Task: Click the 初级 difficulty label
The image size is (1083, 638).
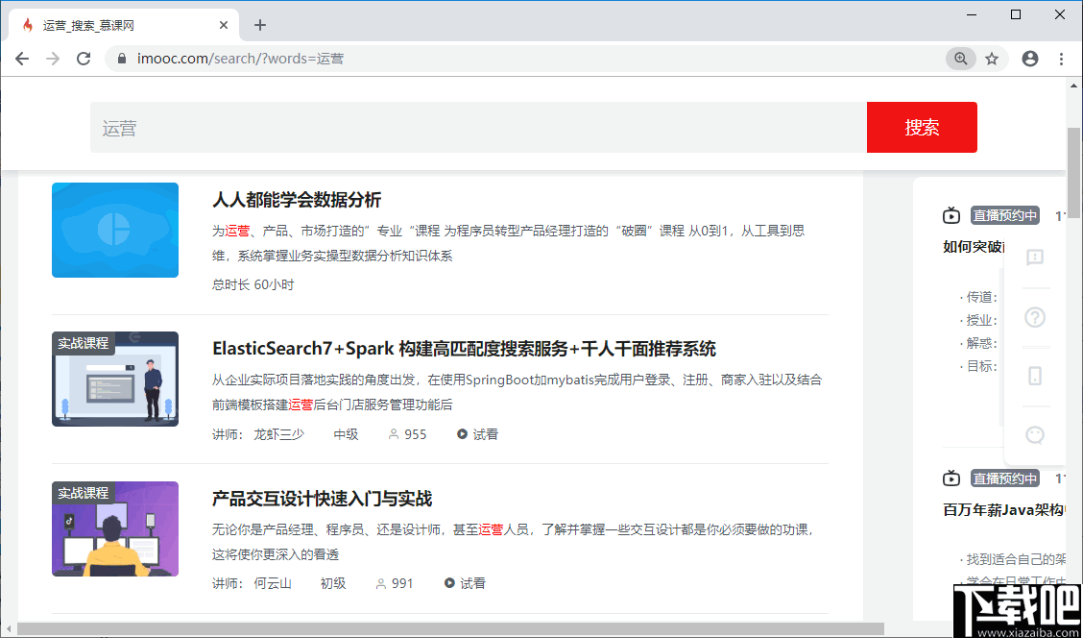Action: (x=333, y=583)
